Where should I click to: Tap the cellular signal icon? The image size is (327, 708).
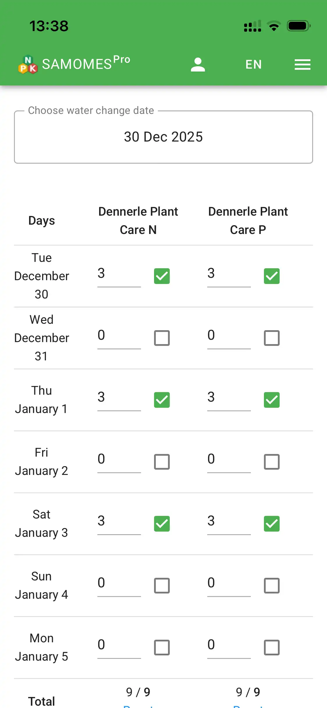coord(252,26)
